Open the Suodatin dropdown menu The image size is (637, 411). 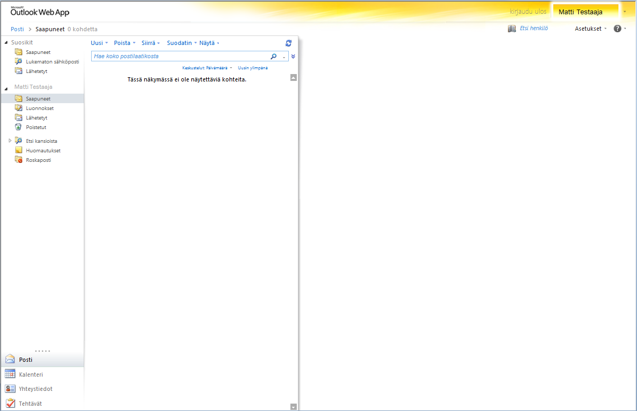pyautogui.click(x=182, y=43)
